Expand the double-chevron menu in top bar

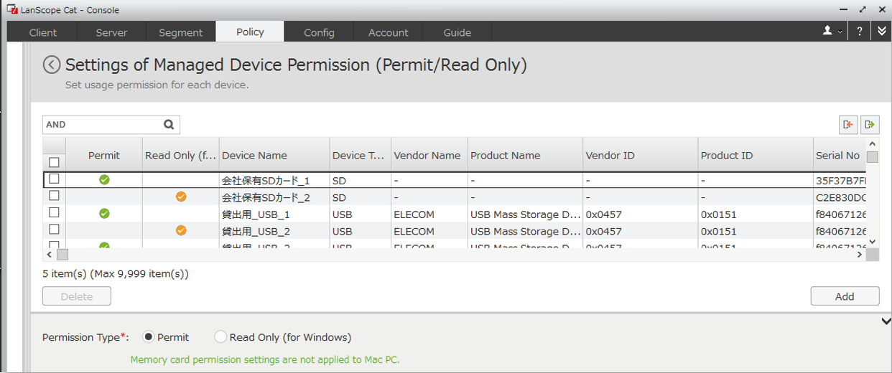click(882, 32)
